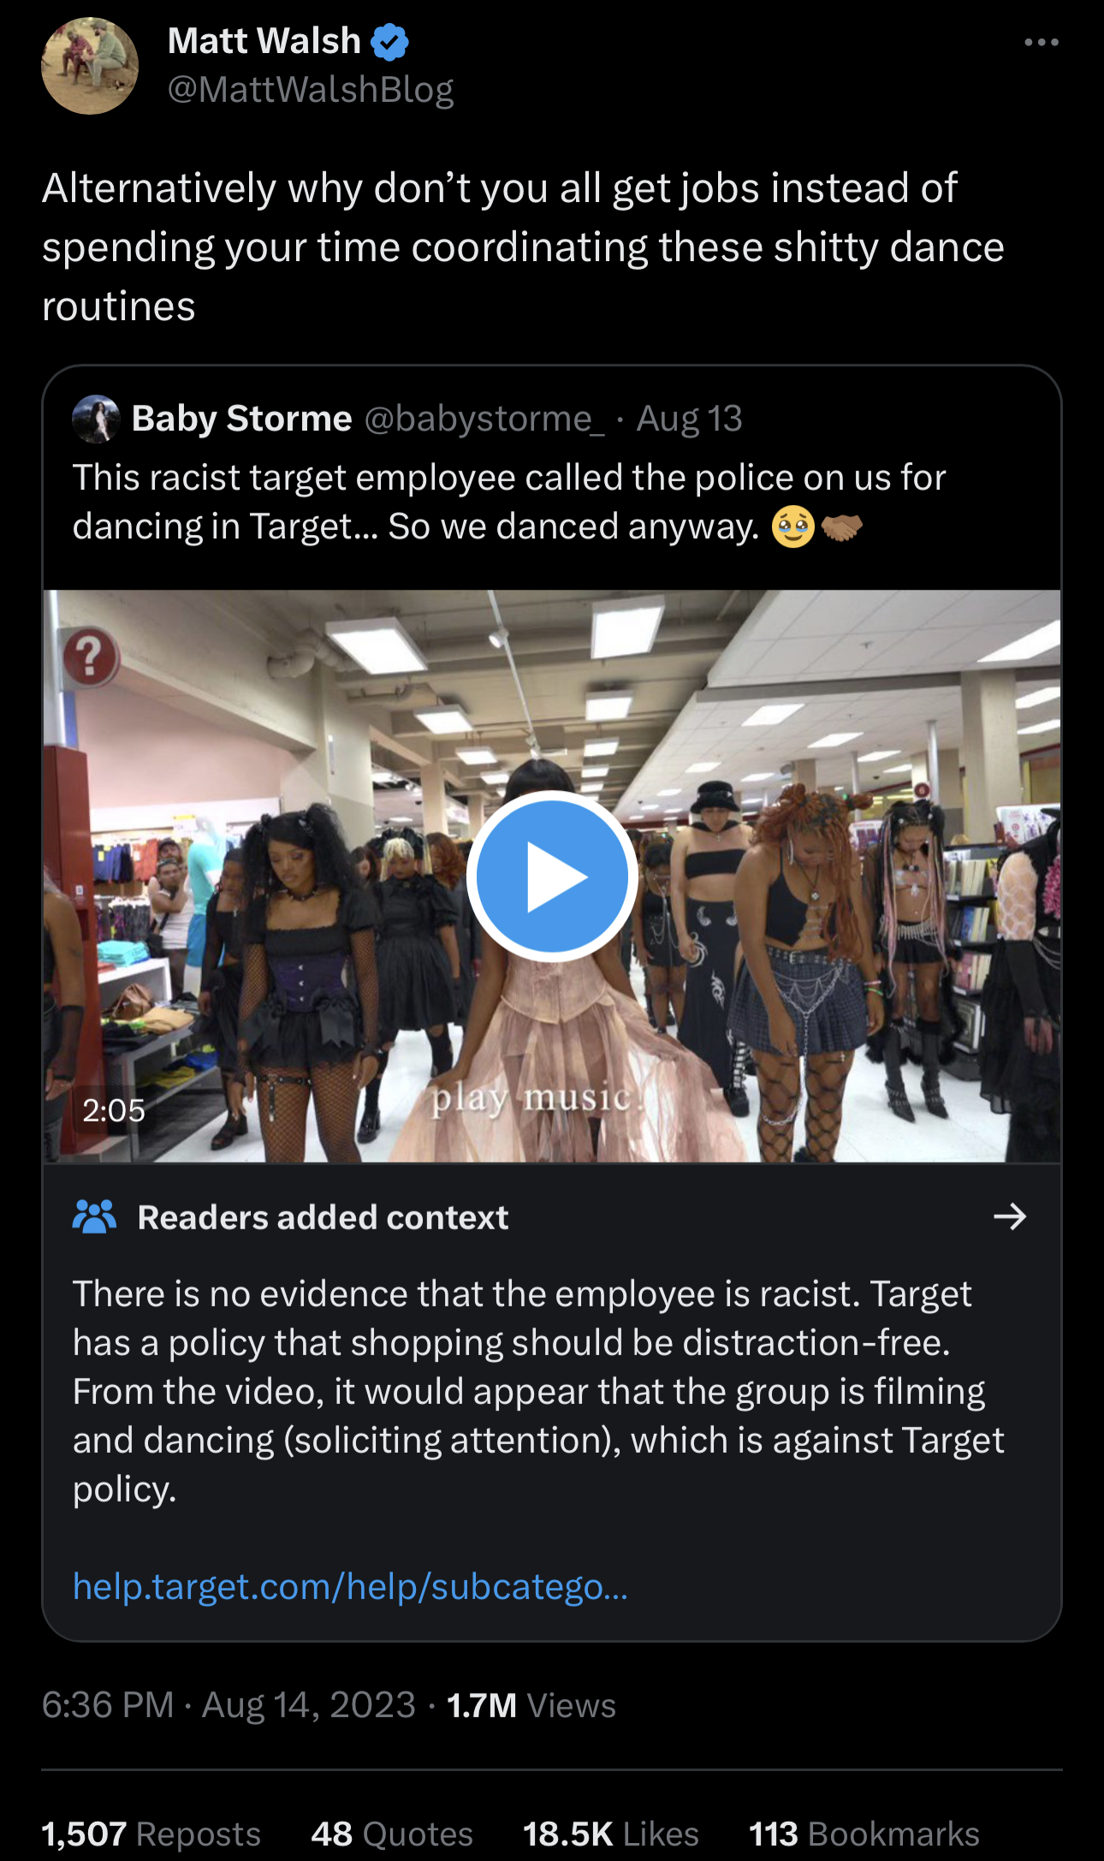View the 1,507 Reposts list
Image resolution: width=1104 pixels, height=1861 pixels.
151,1834
